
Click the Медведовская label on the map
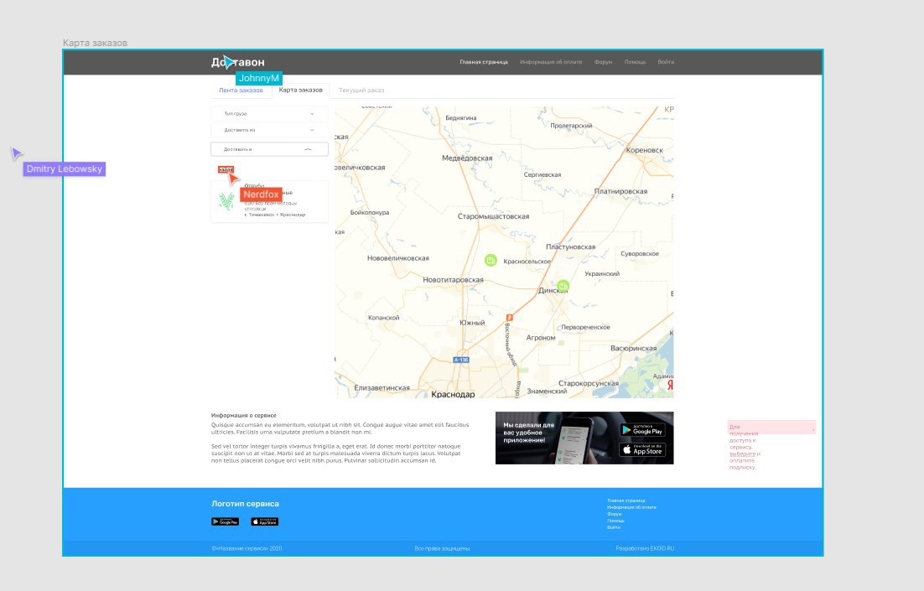467,158
